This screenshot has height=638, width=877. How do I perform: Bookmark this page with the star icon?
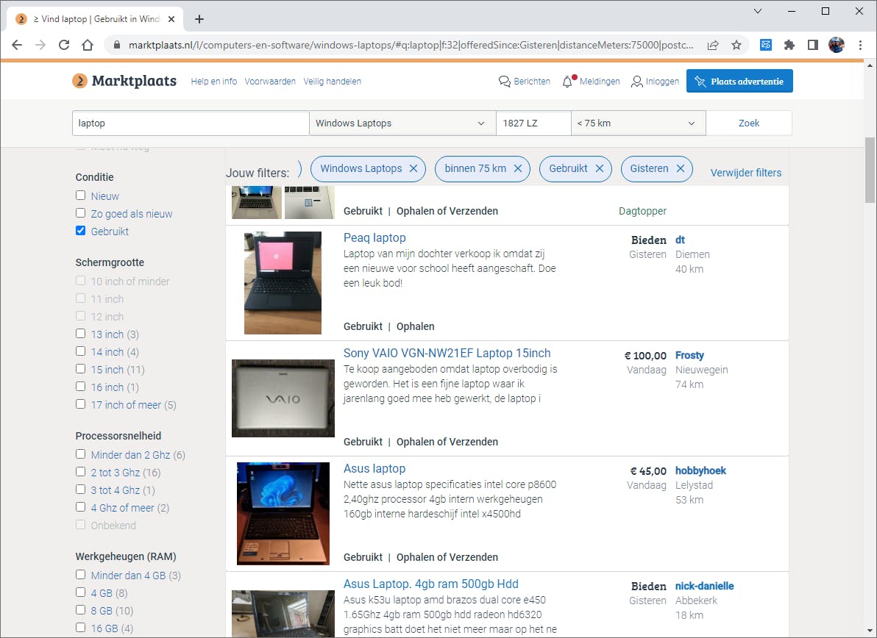click(x=736, y=46)
